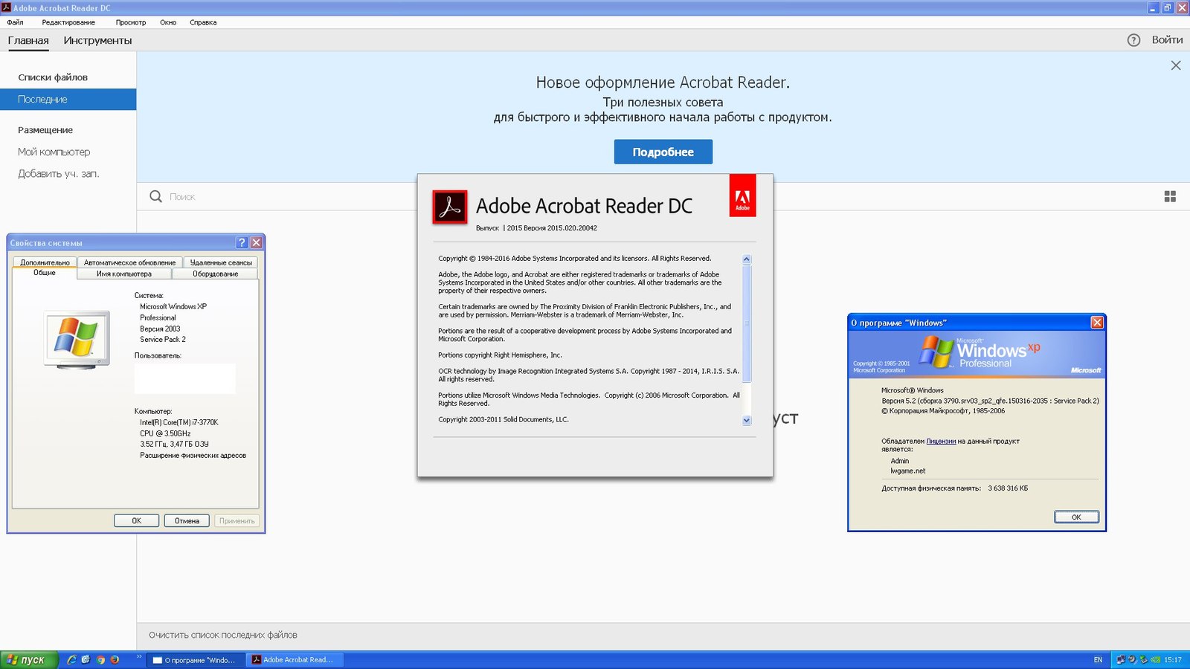Open the Просмотр menu
The image size is (1190, 669).
pos(131,22)
